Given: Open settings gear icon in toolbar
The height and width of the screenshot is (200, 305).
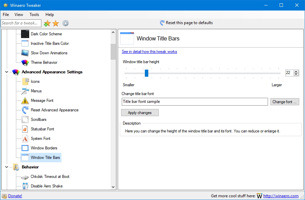Looking at the screenshot, I should 65,23.
